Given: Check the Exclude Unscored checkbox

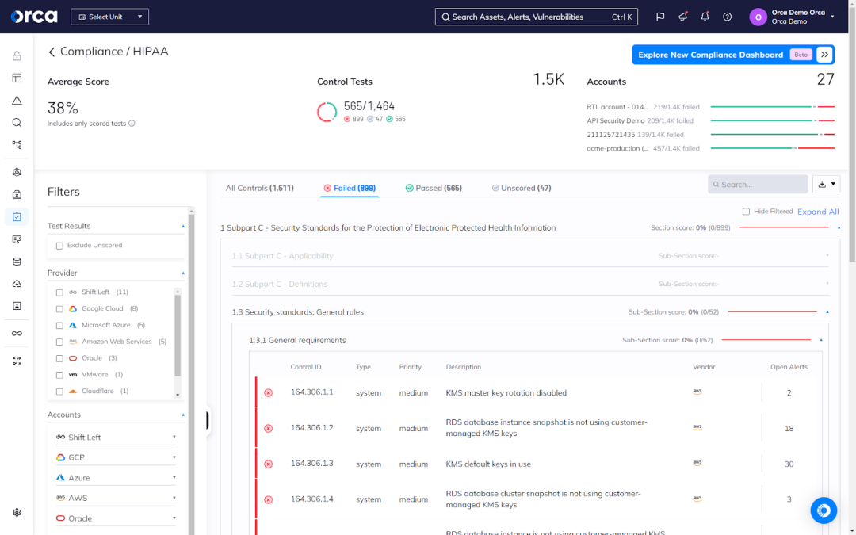Looking at the screenshot, I should pyautogui.click(x=59, y=246).
